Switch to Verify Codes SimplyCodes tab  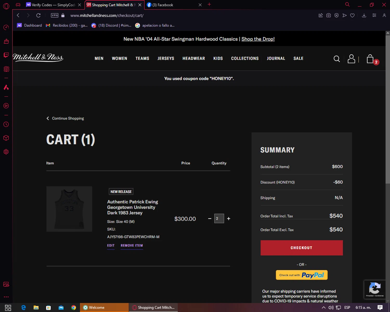(54, 5)
